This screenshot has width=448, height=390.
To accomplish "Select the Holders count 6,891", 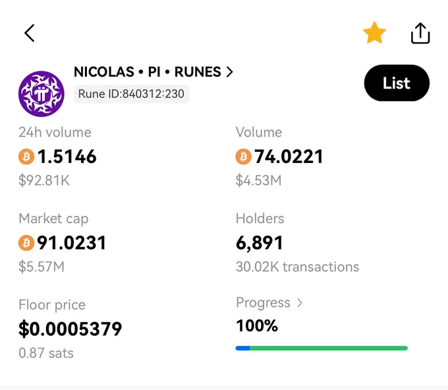I will (x=260, y=243).
